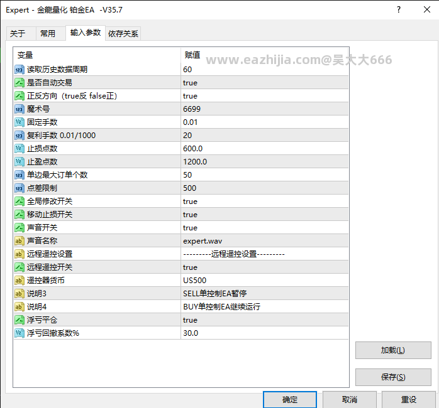The width and height of the screenshot is (439, 408).
Task: Click the double icon beside 固定手数
Action: [19, 122]
